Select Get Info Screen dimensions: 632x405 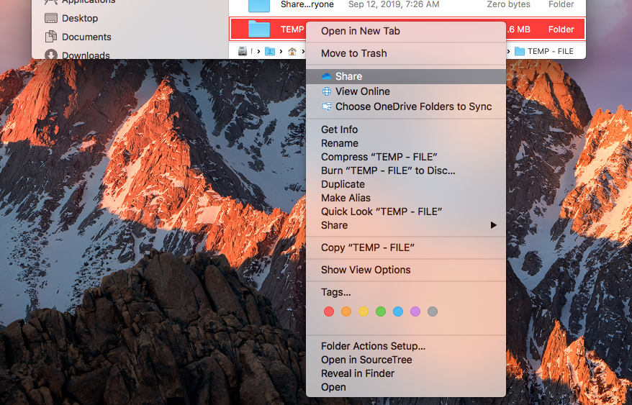point(406,129)
